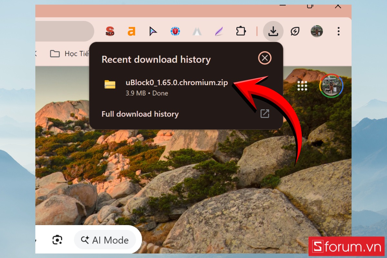The image size is (387, 258).
Task: Click the Chrome profile avatar in the toolbar
Action: click(x=317, y=31)
